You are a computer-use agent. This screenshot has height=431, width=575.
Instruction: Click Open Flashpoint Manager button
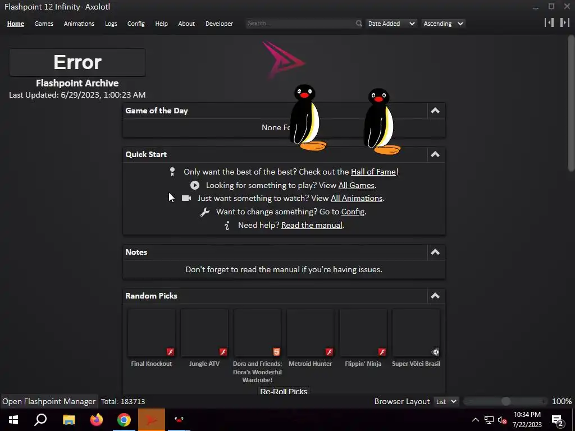pyautogui.click(x=49, y=402)
